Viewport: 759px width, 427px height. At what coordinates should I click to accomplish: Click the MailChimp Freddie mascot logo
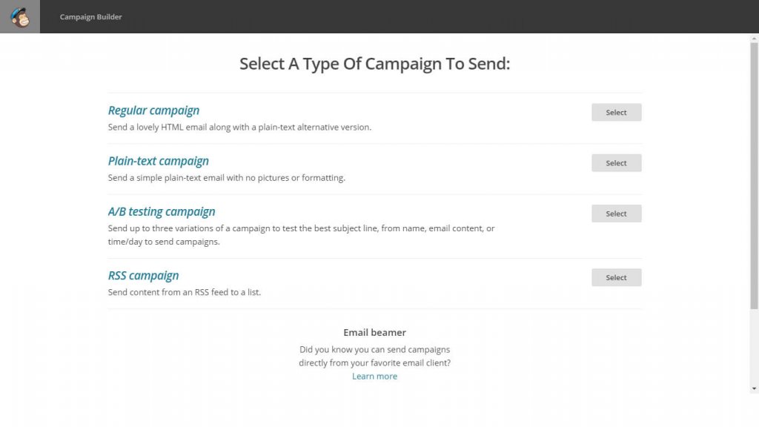click(19, 16)
